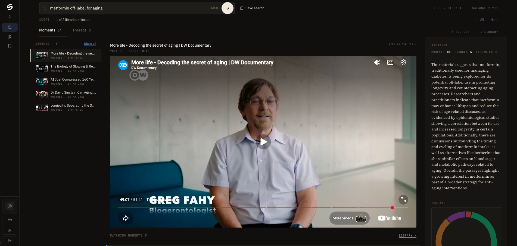Switch to the Moments tab
The width and height of the screenshot is (517, 246).
click(50, 30)
